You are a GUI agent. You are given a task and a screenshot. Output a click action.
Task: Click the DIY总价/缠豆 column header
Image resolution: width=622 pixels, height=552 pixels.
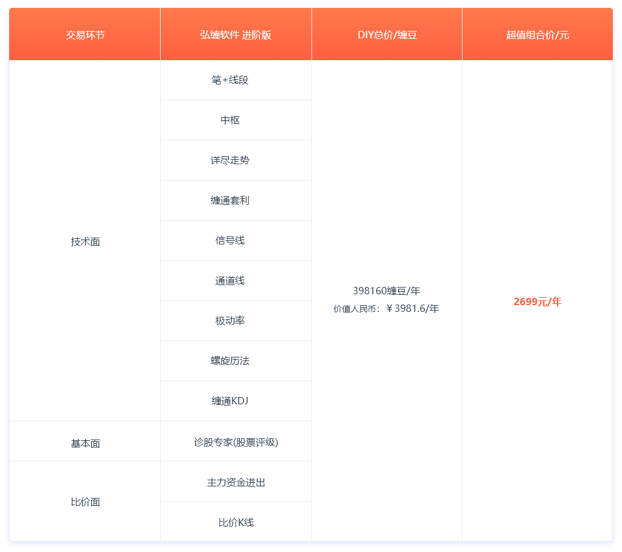[386, 35]
